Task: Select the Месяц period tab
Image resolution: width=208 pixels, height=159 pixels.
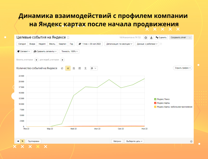Action: click(52, 44)
